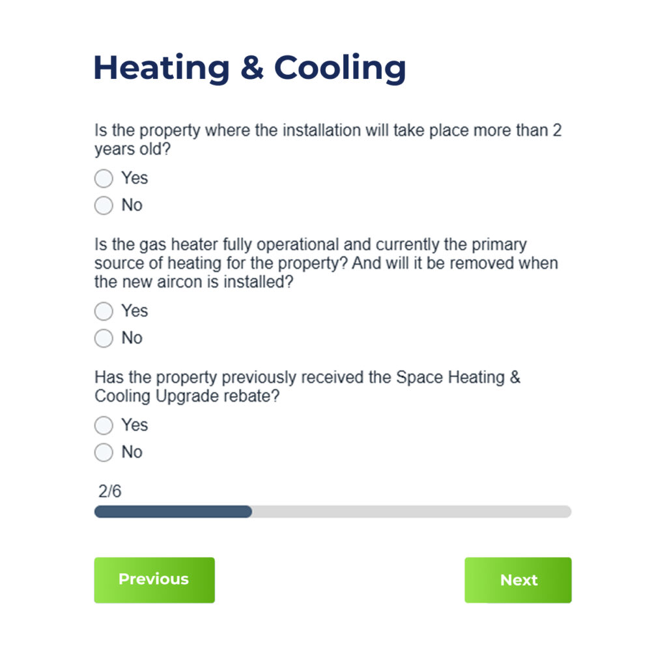Click the Previous button
The image size is (667, 658).
[x=154, y=580]
